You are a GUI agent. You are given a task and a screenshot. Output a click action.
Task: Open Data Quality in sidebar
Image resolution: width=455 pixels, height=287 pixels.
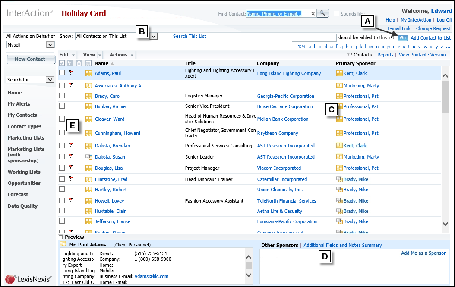[22, 206]
